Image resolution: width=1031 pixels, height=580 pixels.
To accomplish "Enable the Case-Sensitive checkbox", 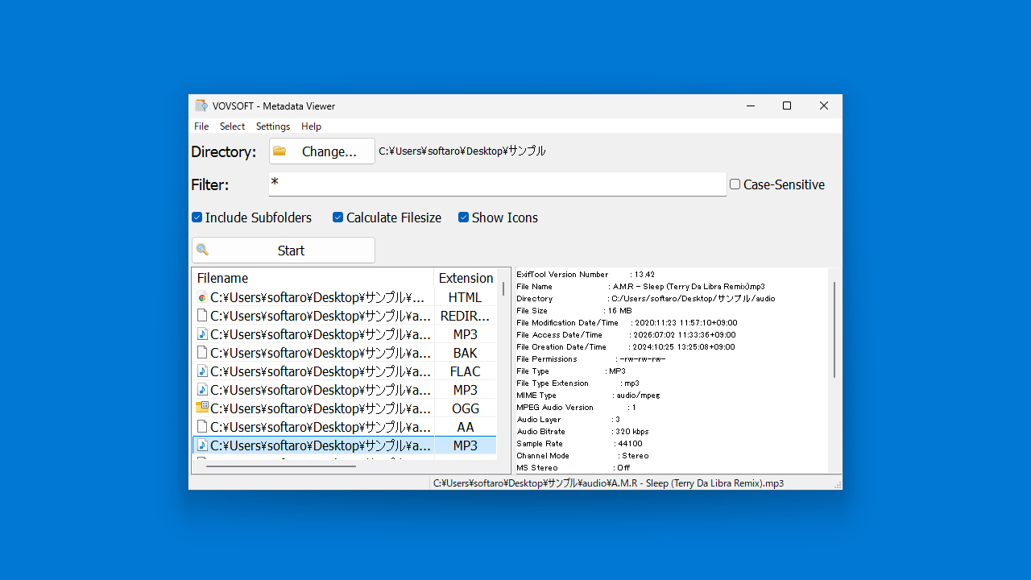I will (x=735, y=184).
